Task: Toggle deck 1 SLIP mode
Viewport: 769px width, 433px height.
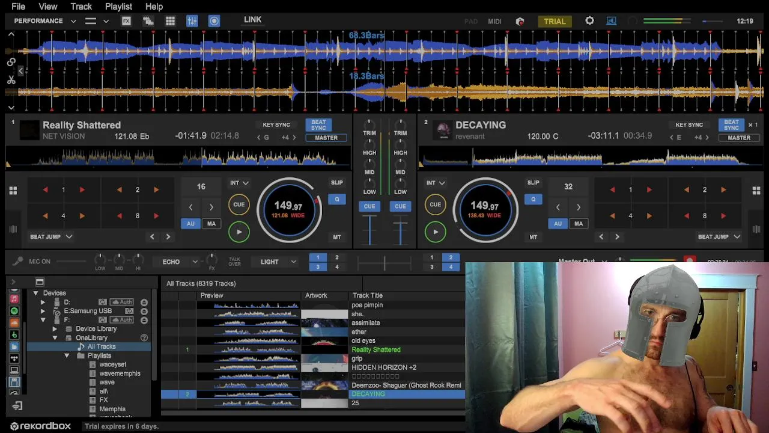Action: pos(337,183)
